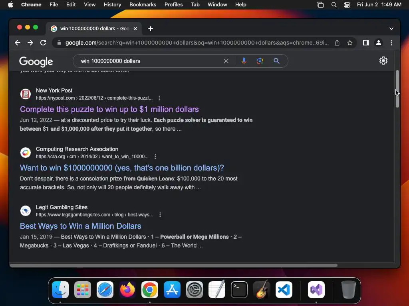
Task: Open the View menu
Action: pos(90,5)
